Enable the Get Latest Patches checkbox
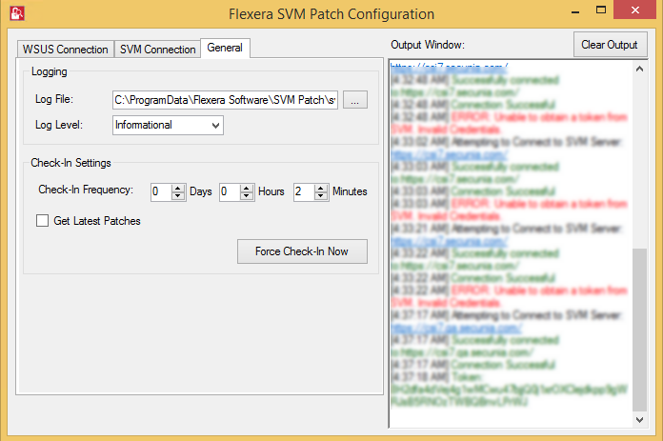 click(x=42, y=221)
